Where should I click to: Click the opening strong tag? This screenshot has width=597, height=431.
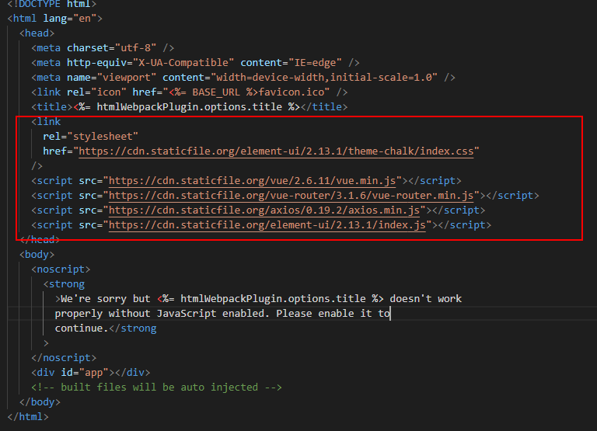64,284
